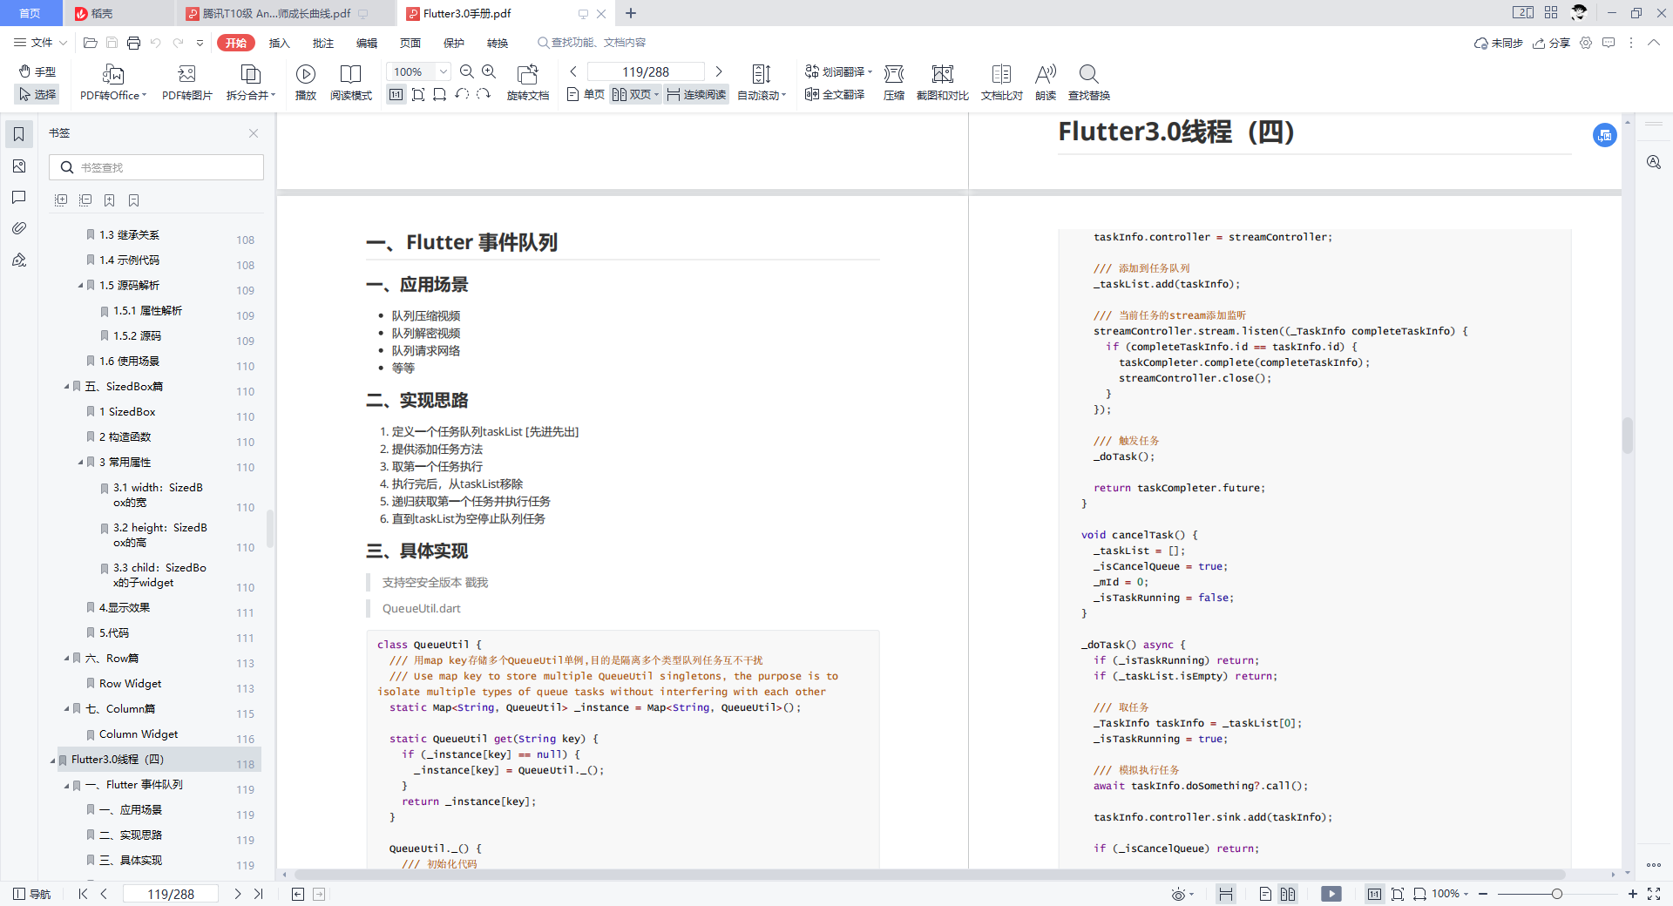Open comments panel in sidebar
This screenshot has width=1673, height=906.
(19, 197)
